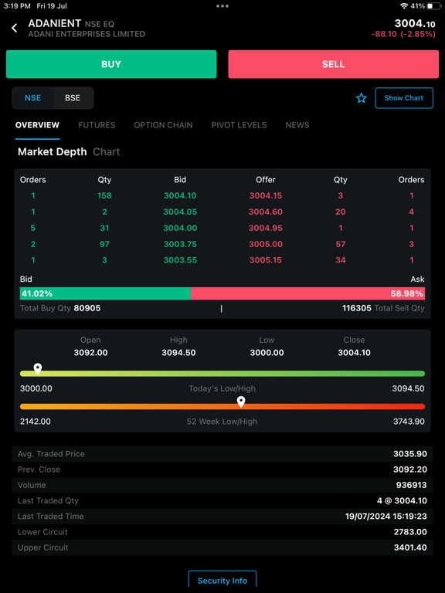Tap Upper Circuit value 3401.40
The width and height of the screenshot is (445, 593).
pos(410,547)
